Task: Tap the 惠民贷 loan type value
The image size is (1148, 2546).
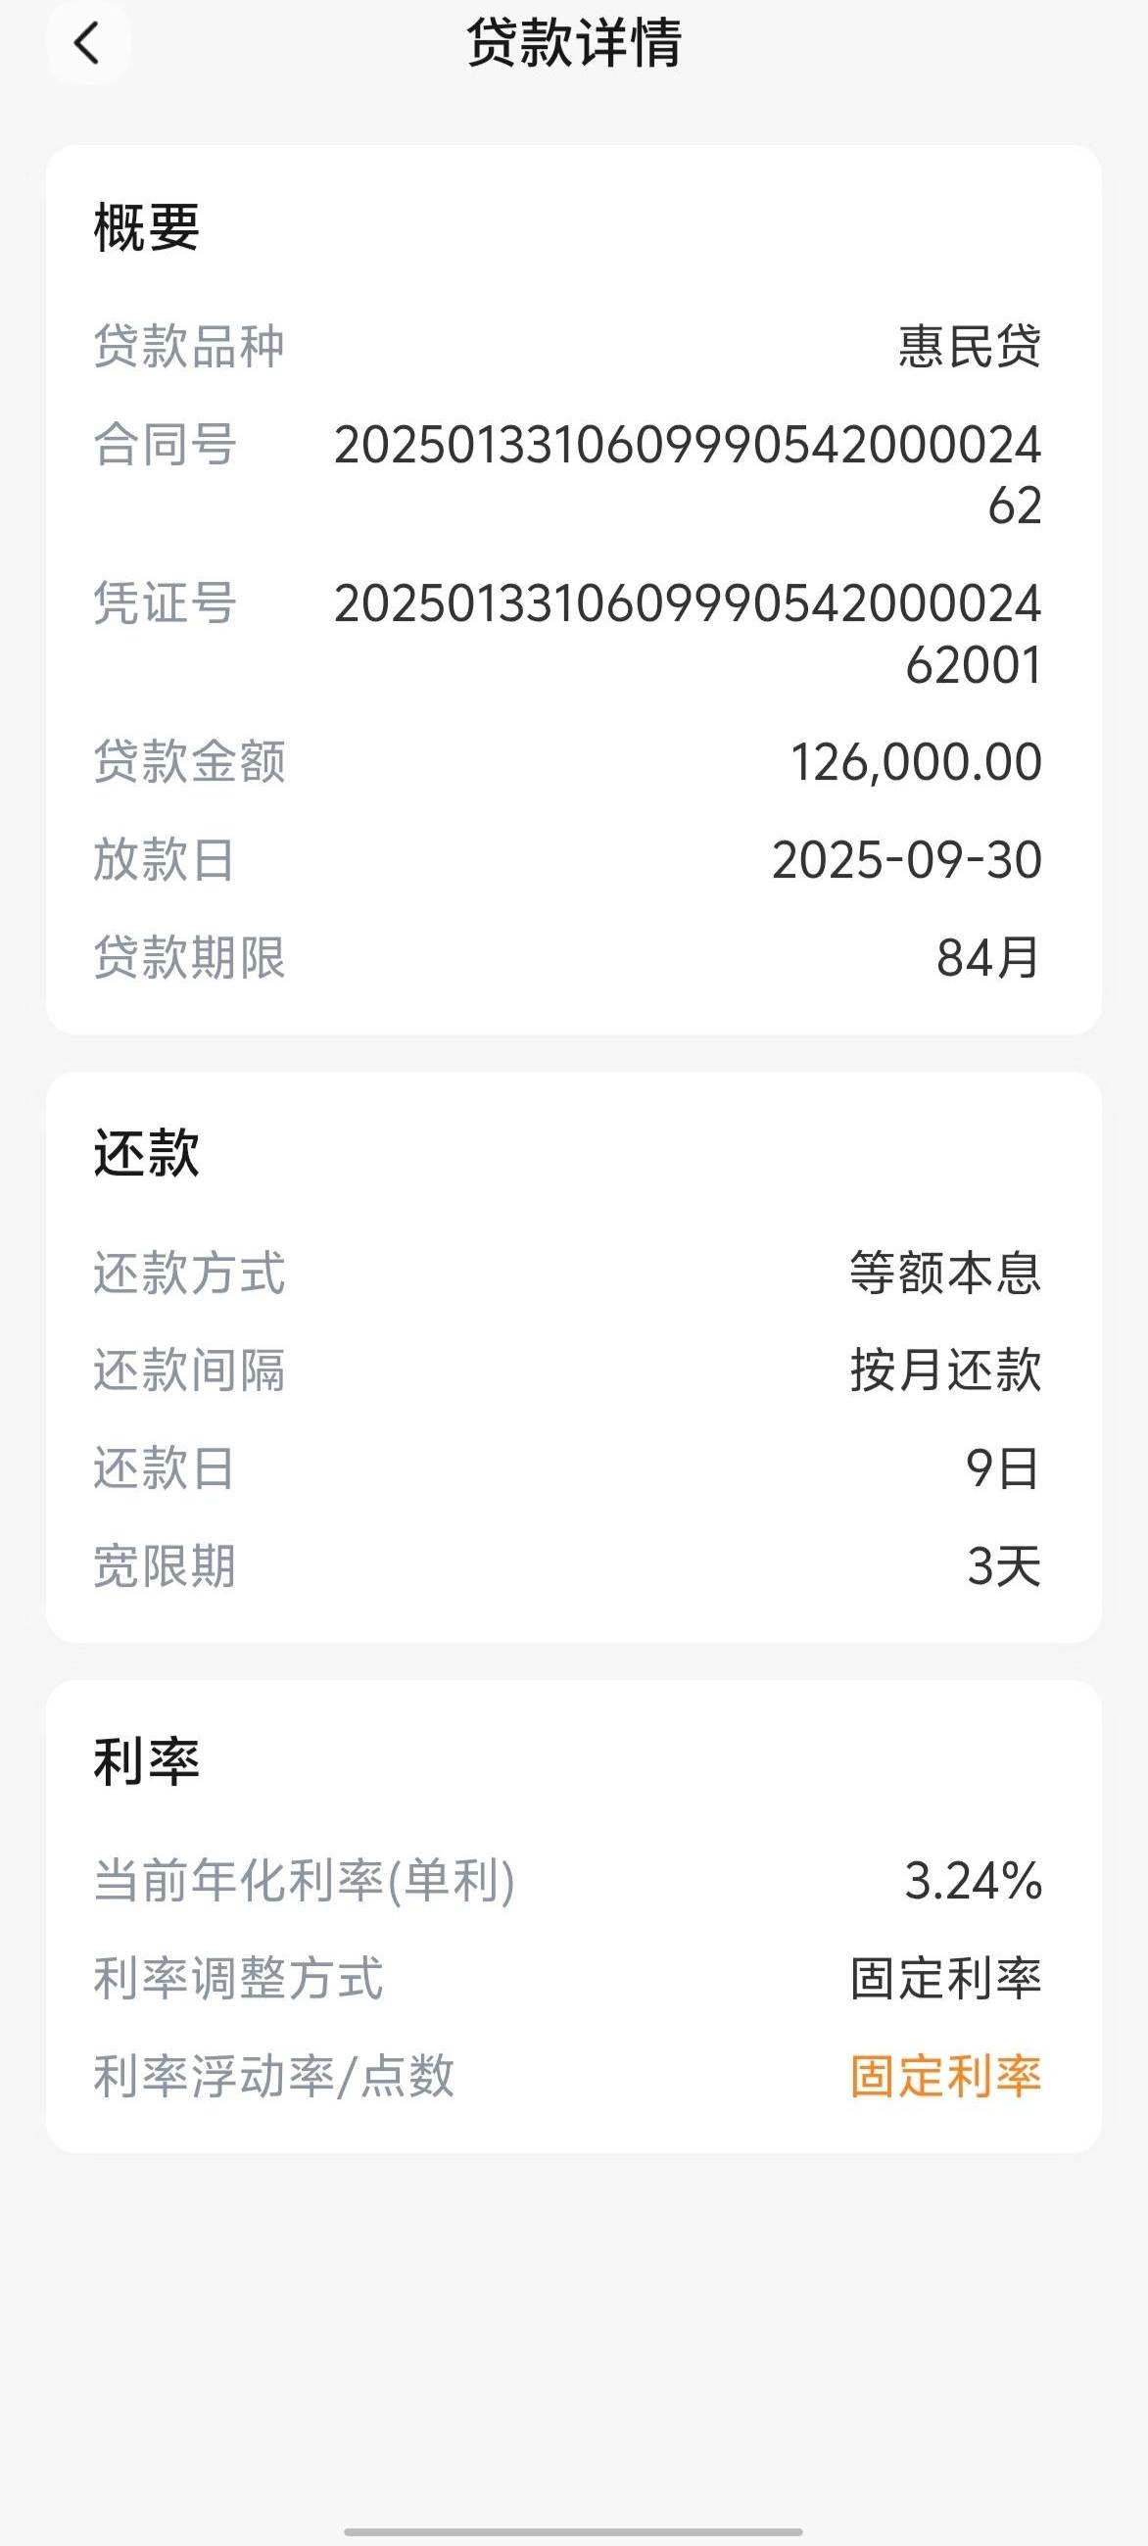Action: [969, 347]
